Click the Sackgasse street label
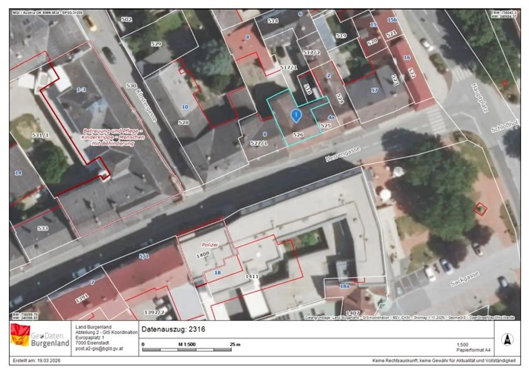This screenshot has width=529, height=374. coord(465,279)
